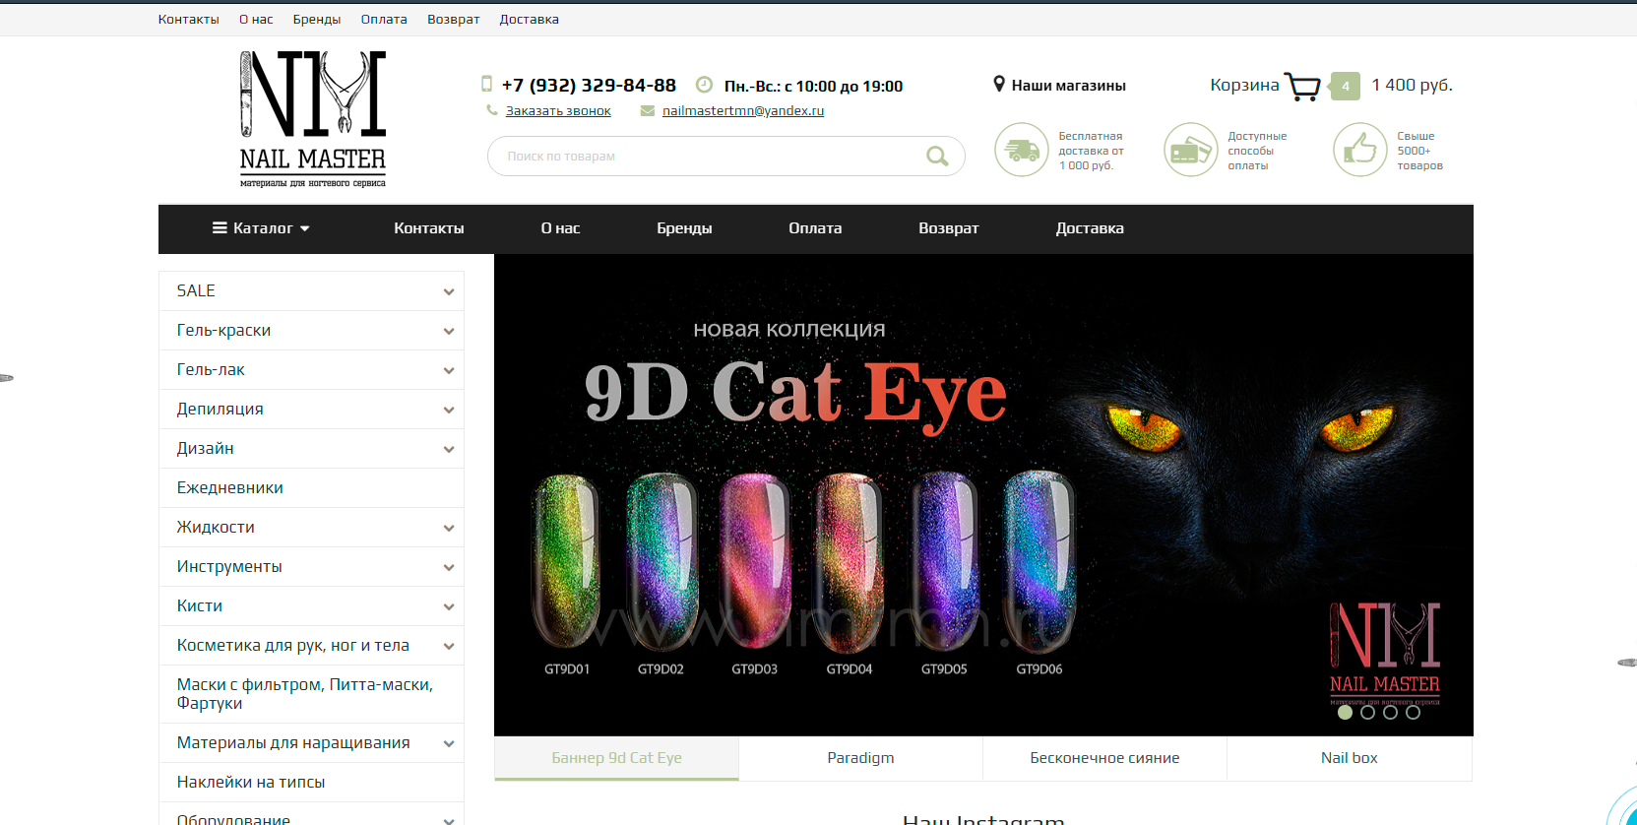Open О нас in the dark navigation bar
The image size is (1637, 825).
pos(560,227)
